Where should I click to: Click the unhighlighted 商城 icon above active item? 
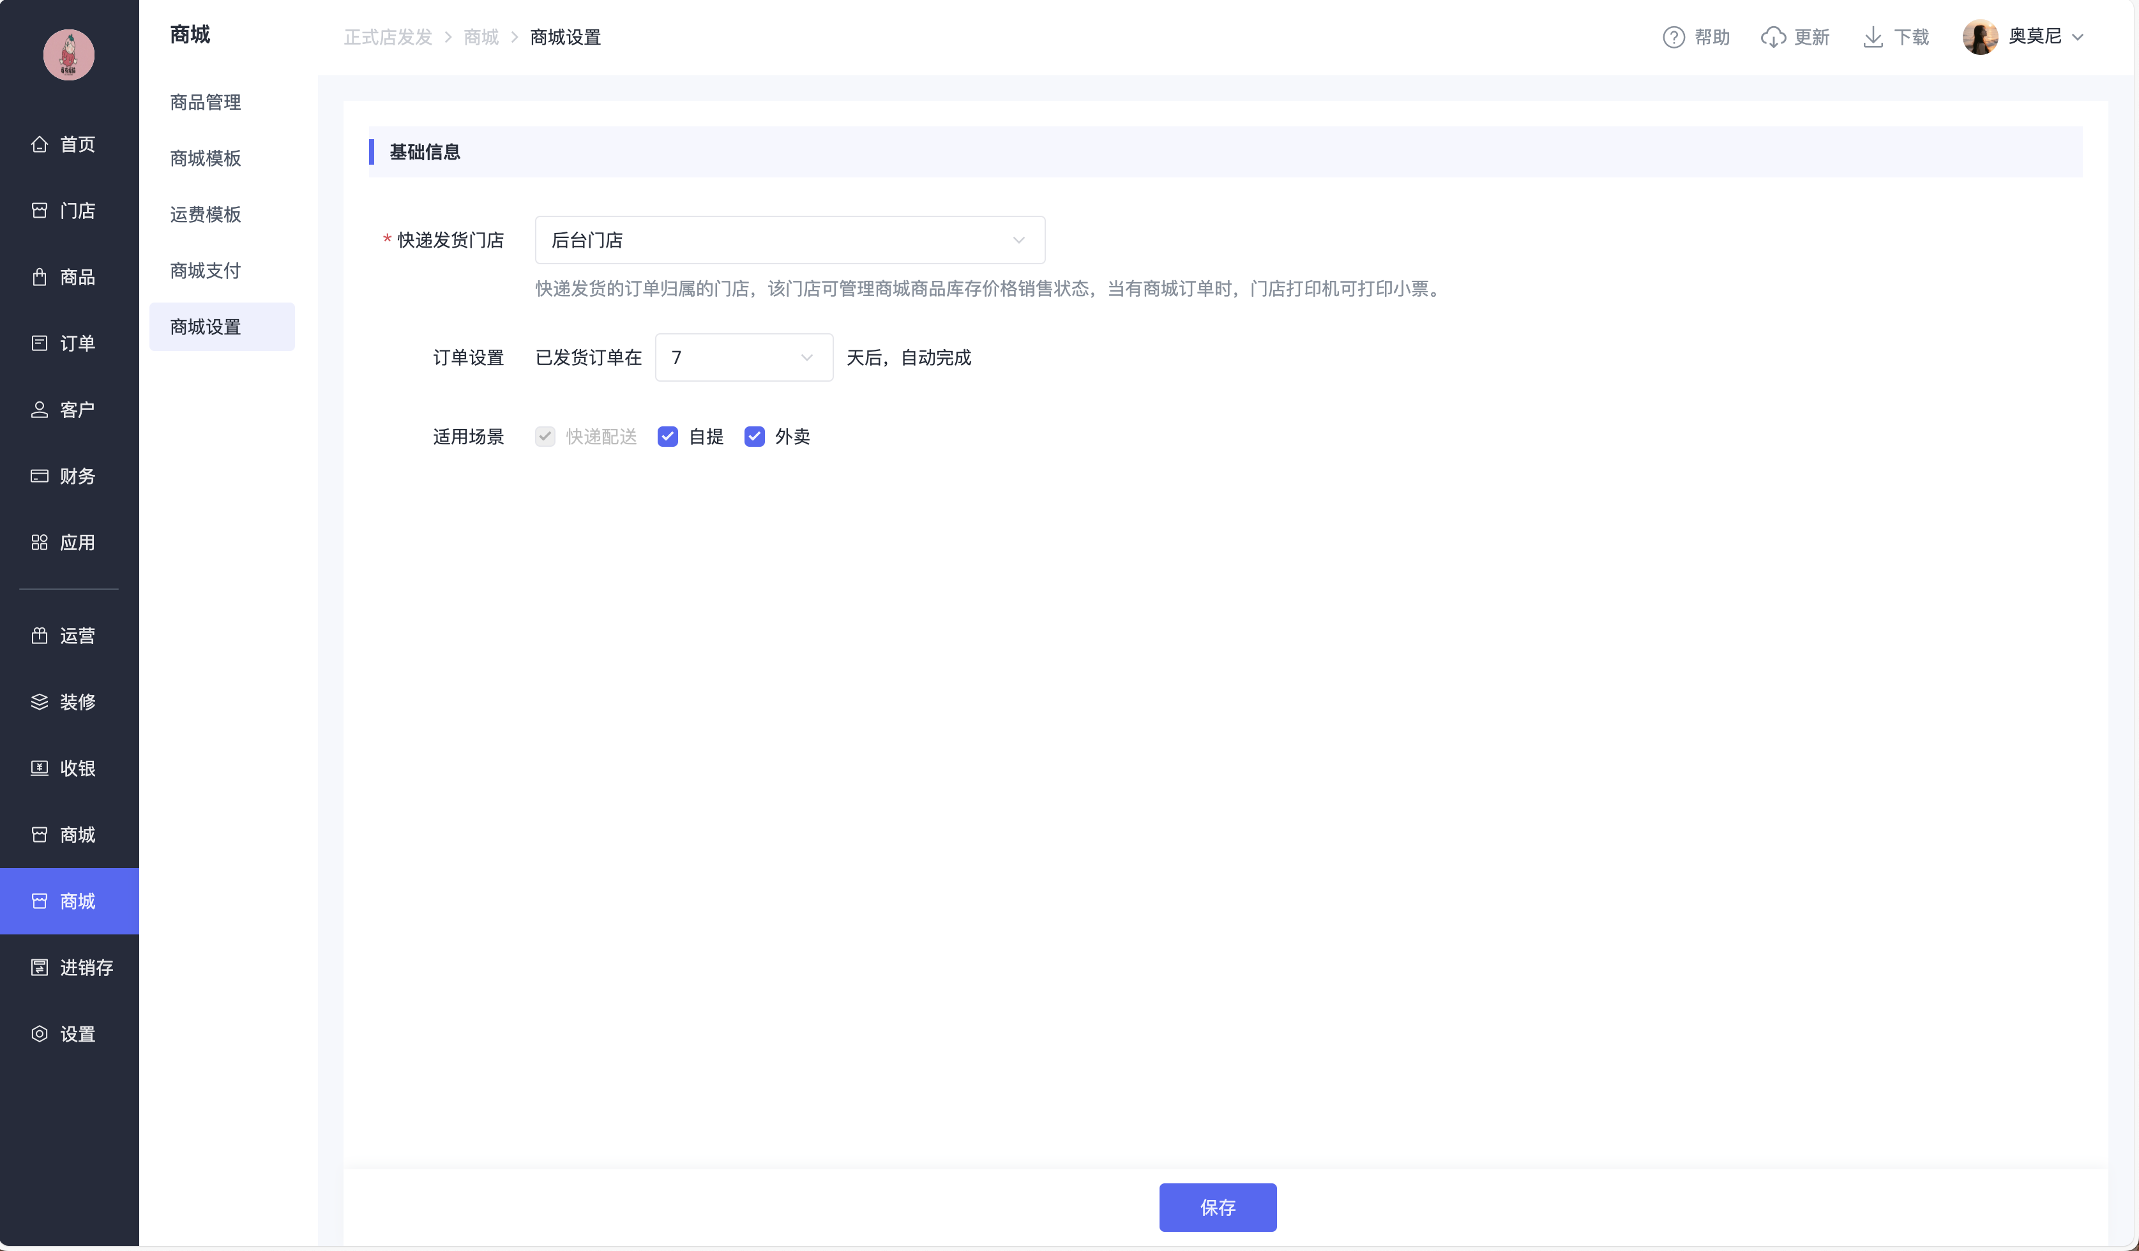[x=39, y=835]
